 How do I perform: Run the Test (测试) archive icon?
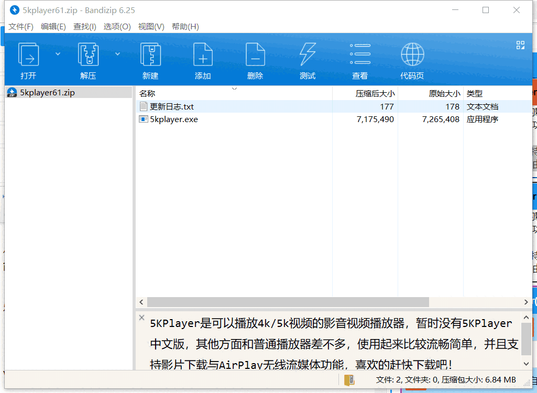click(x=308, y=55)
